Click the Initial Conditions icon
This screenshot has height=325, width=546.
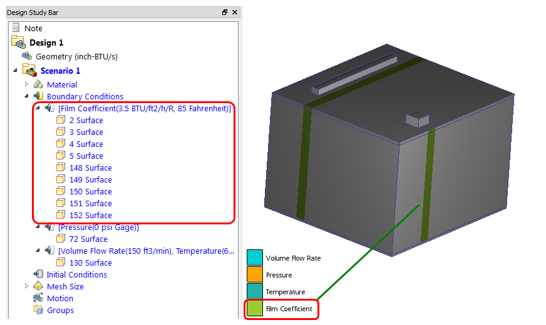pos(38,274)
